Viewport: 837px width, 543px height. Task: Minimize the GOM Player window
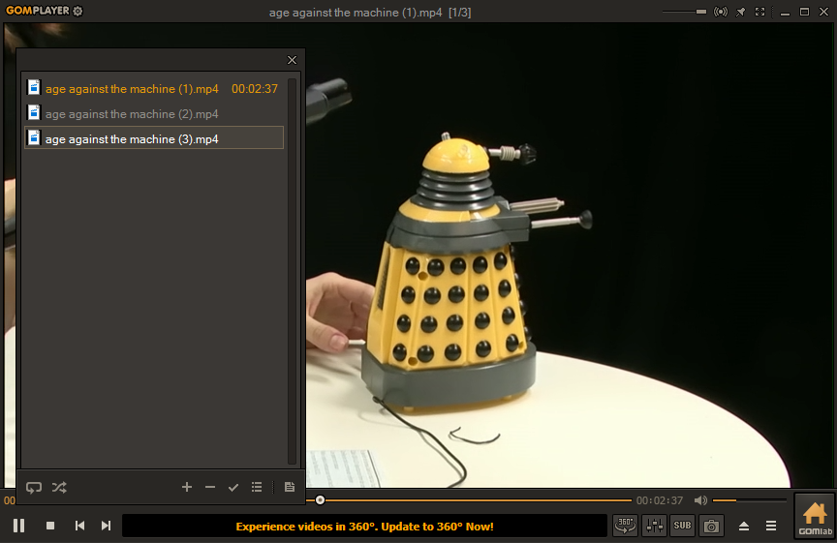pos(785,13)
